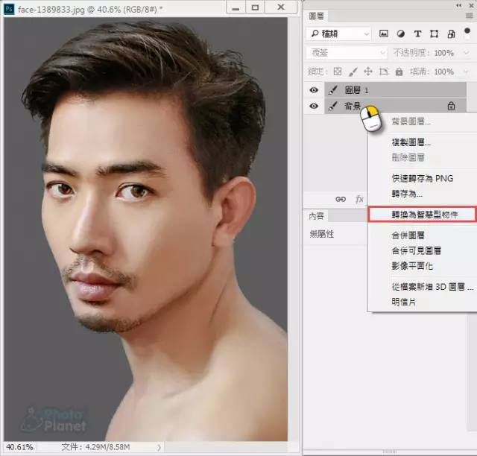
Task: Hide the 圖層 1 layer
Action: 314,90
